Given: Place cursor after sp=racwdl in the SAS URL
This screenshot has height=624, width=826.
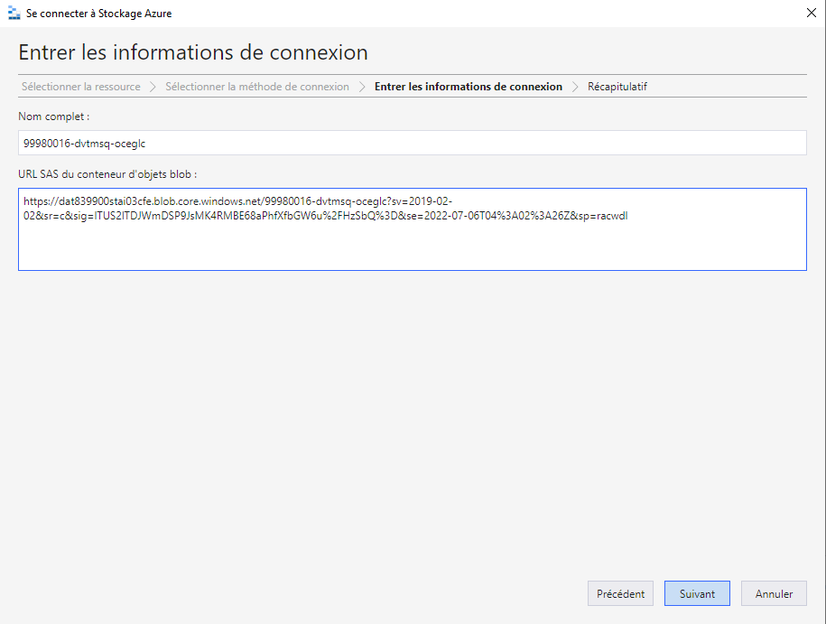Looking at the screenshot, I should click(x=628, y=217).
